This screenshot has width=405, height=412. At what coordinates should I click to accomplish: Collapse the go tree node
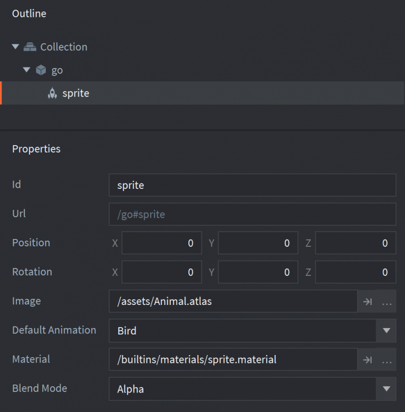point(26,70)
